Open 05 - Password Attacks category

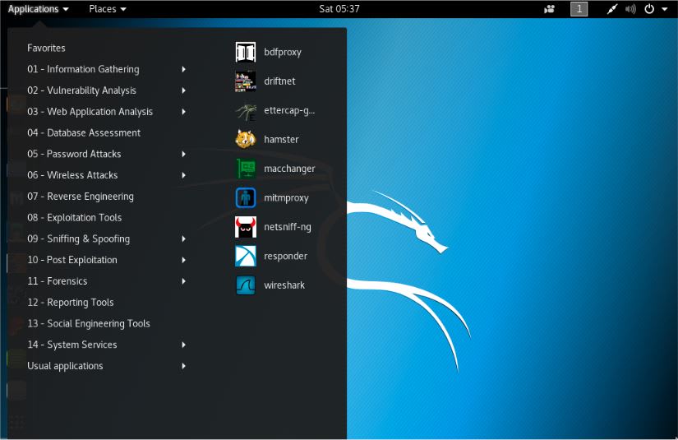74,154
